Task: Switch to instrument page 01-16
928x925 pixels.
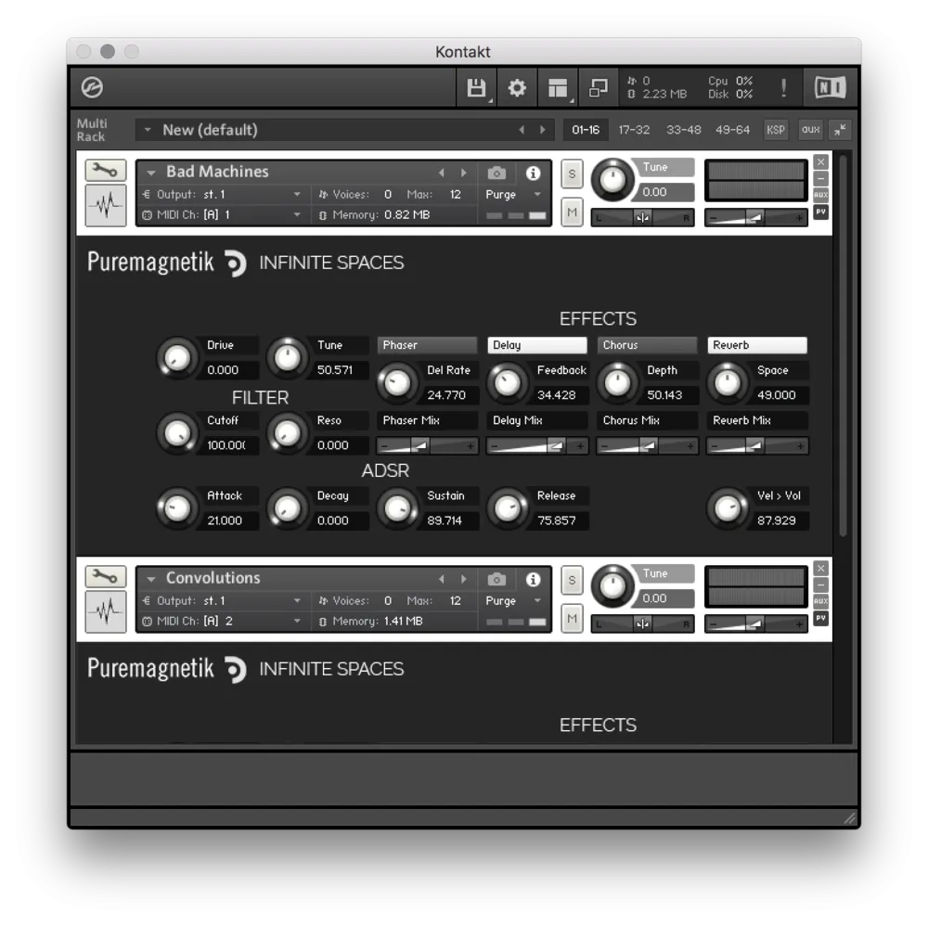Action: [586, 130]
